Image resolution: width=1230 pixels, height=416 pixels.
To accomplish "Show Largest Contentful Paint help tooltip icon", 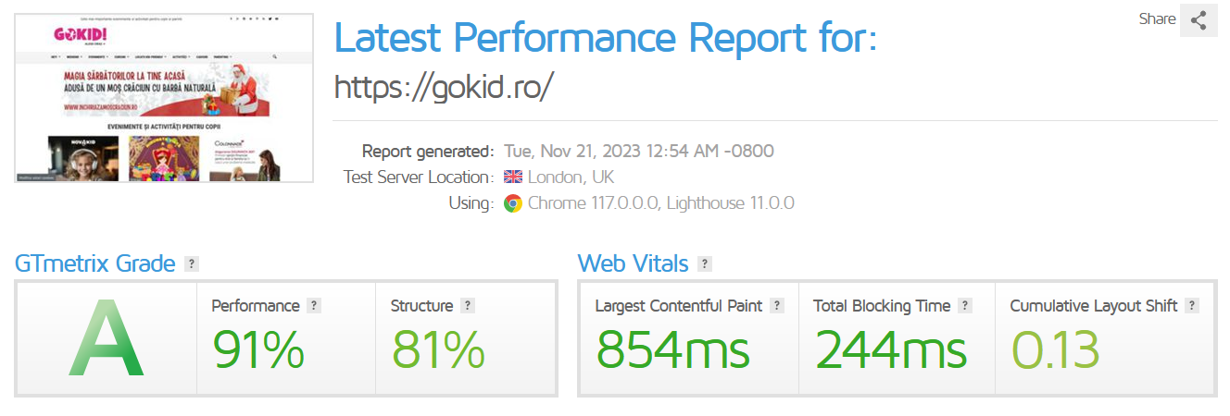I will click(x=777, y=306).
